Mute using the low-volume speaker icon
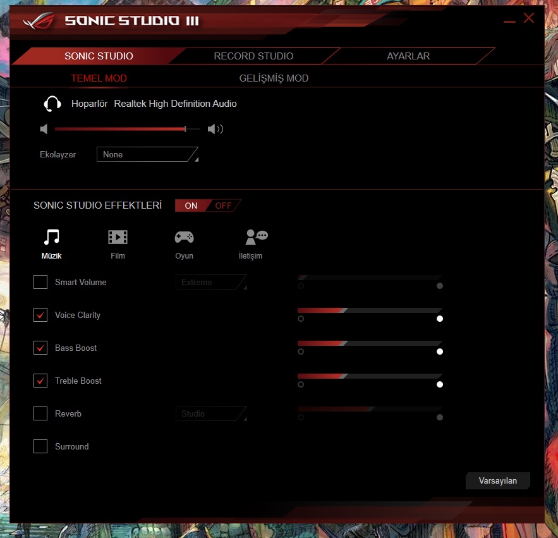Screen dimensions: 558x538 click(44, 129)
